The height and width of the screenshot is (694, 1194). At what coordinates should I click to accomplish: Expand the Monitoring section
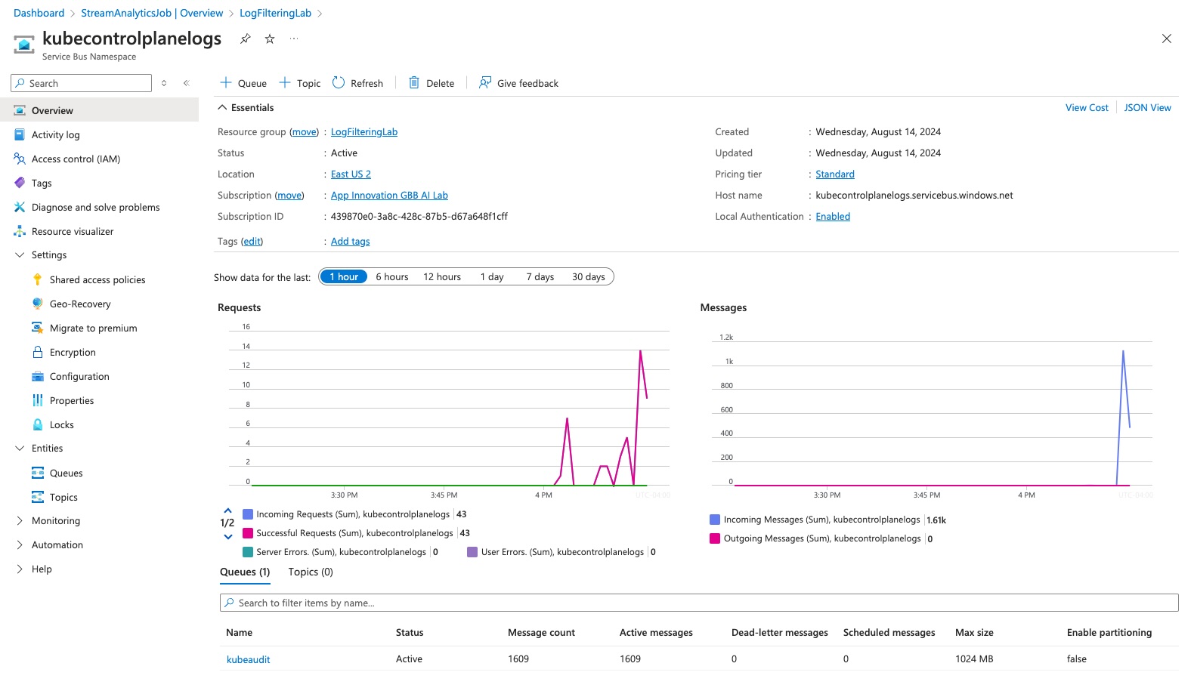pyautogui.click(x=20, y=521)
